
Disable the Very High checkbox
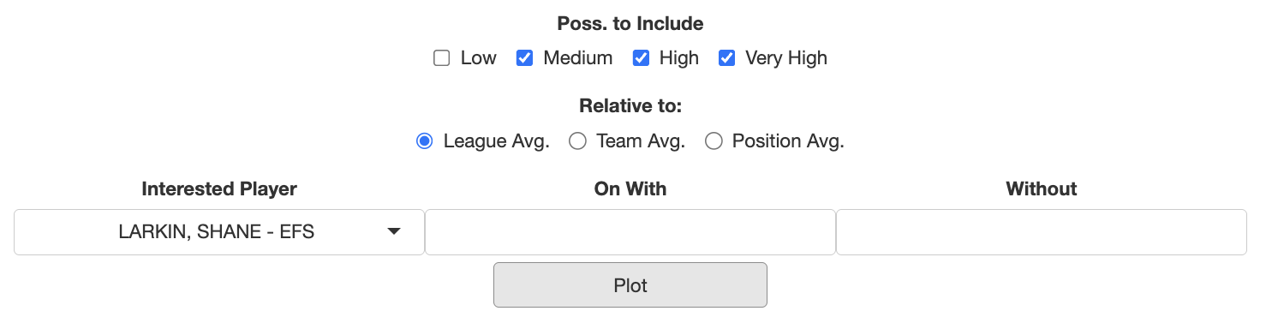[726, 58]
